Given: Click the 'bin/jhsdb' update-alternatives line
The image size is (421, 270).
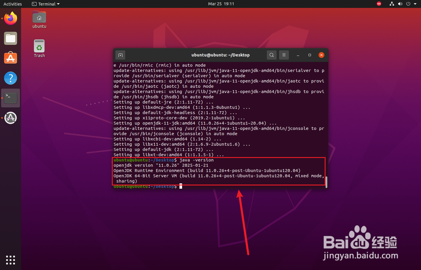Looking at the screenshot, I should tap(219, 92).
